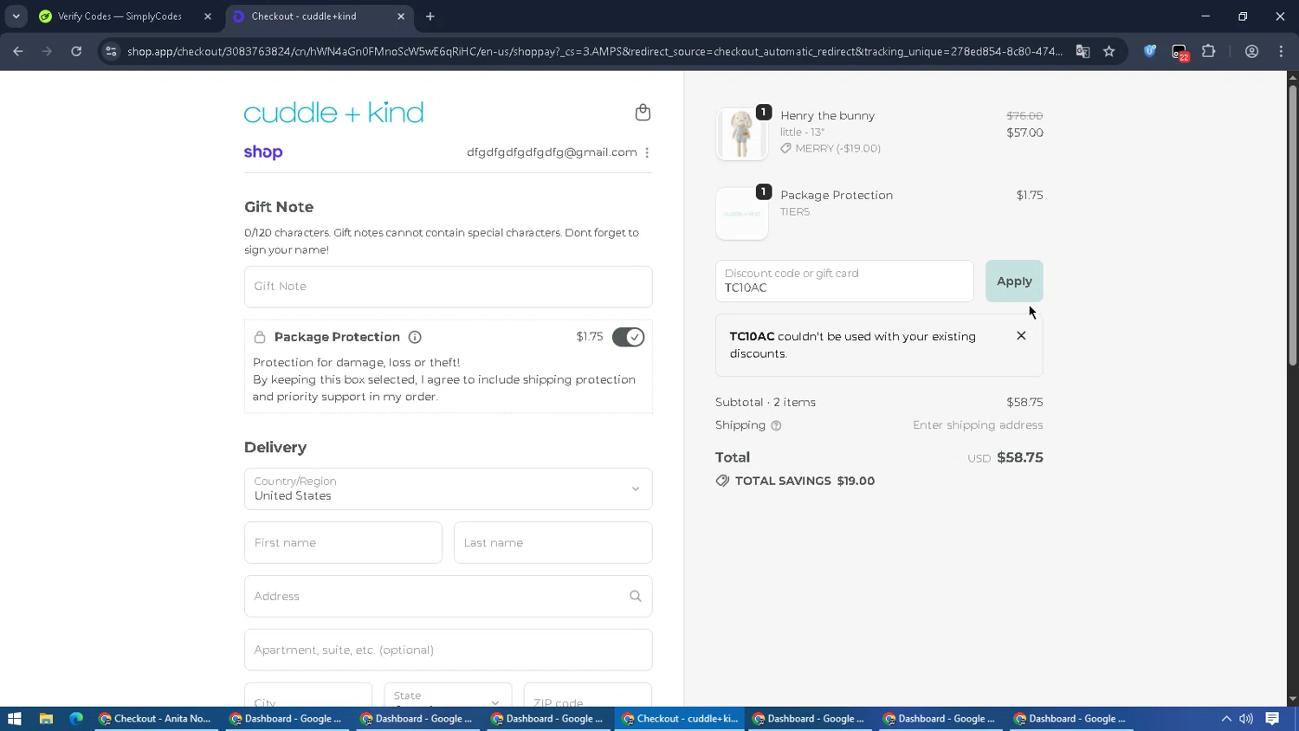
Task: Go back with the browser back arrow
Action: point(18,51)
